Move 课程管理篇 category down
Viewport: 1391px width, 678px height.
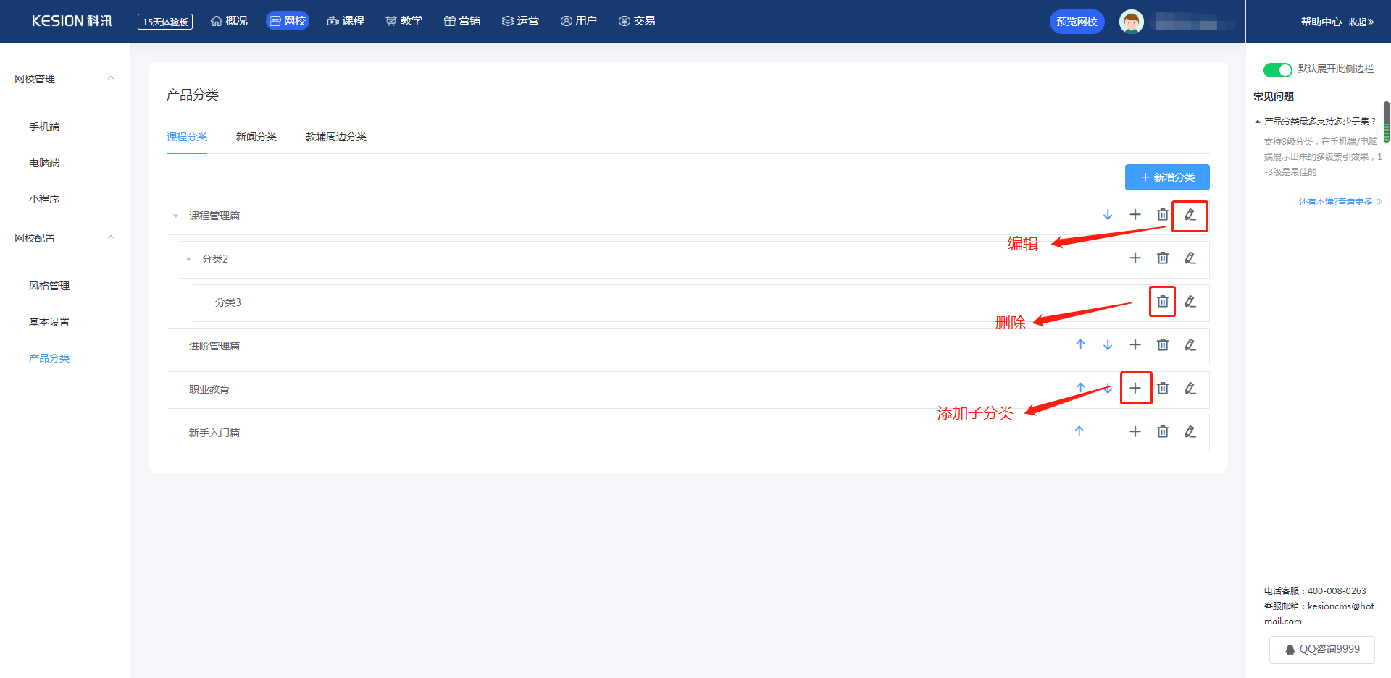(1108, 215)
